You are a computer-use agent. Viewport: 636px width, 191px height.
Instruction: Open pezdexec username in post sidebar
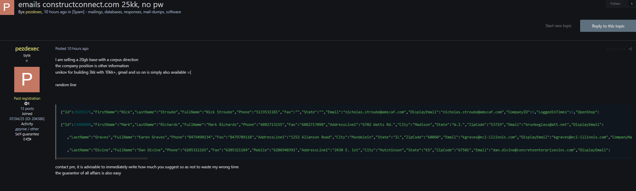(x=27, y=49)
